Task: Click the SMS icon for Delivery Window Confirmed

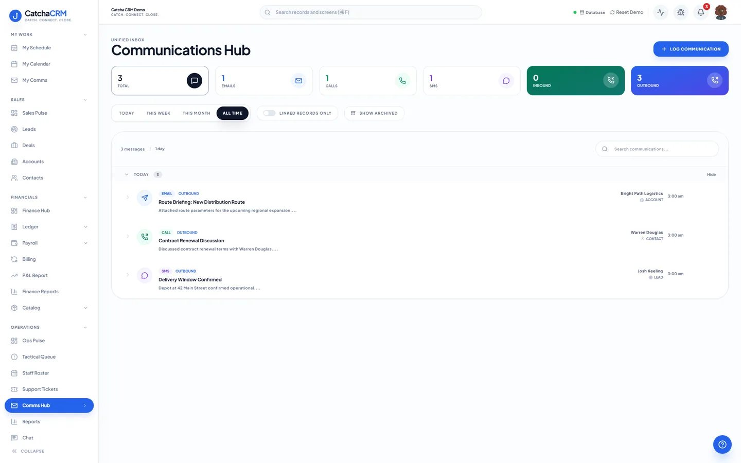Action: [x=145, y=275]
